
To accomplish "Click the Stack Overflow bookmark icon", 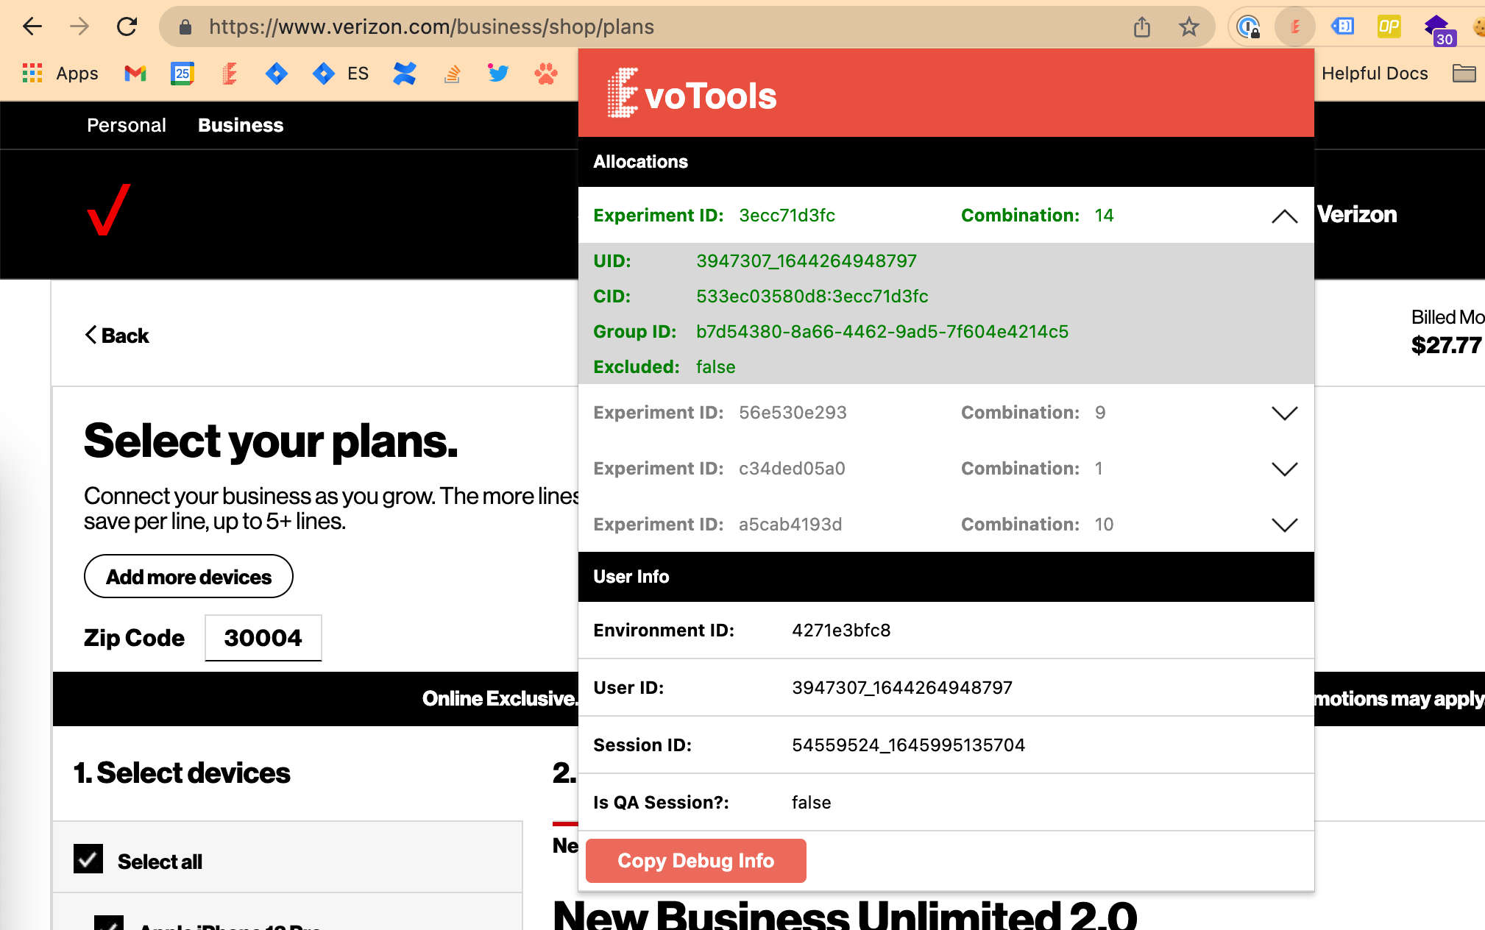I will (452, 74).
